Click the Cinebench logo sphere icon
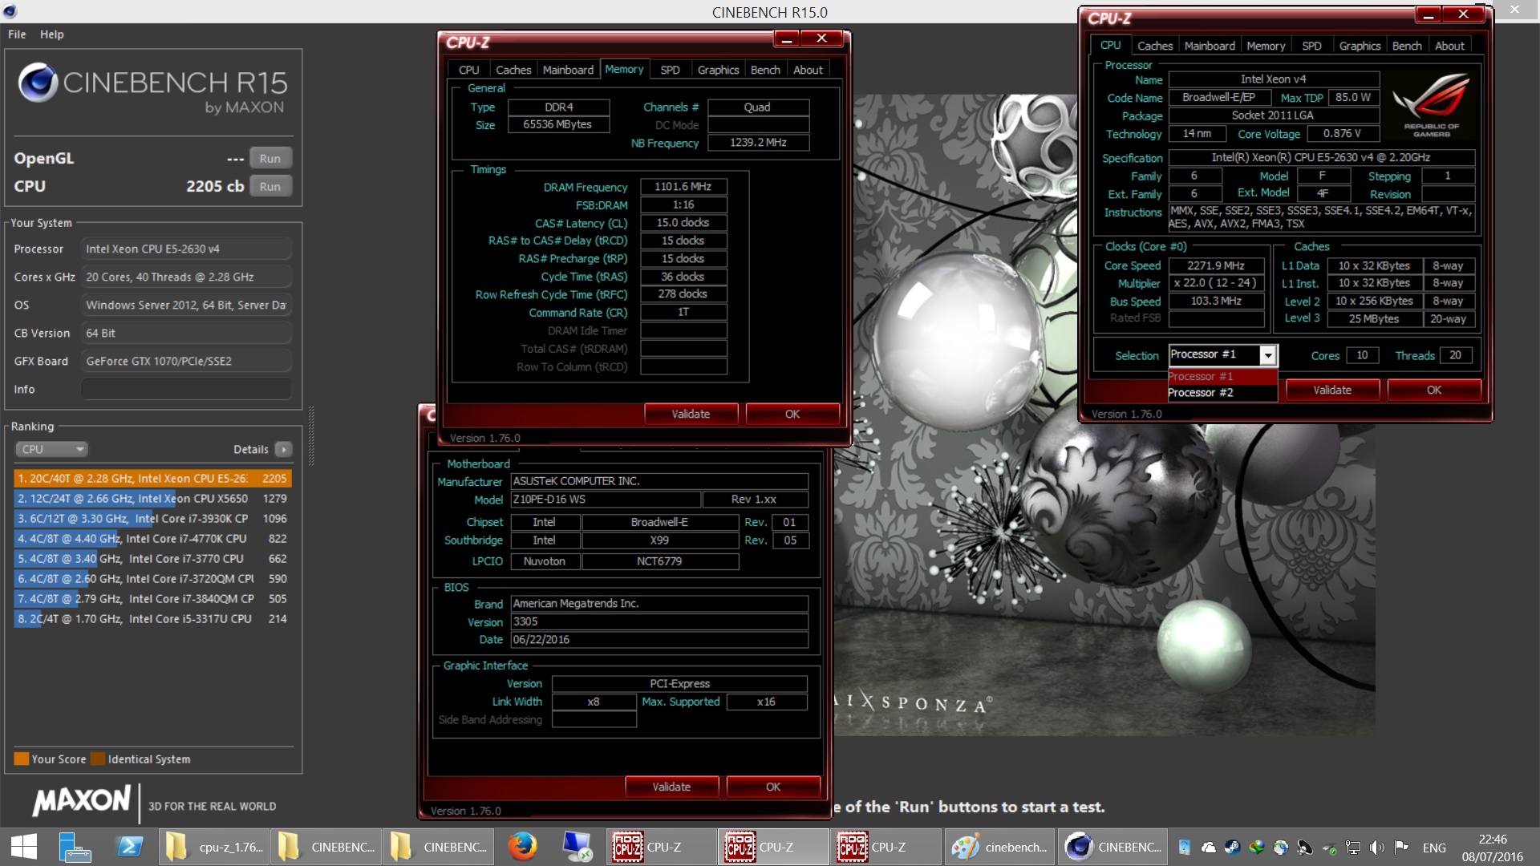 tap(37, 82)
